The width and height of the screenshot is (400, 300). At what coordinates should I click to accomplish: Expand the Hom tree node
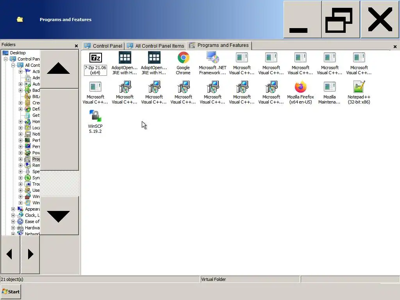[20, 122]
